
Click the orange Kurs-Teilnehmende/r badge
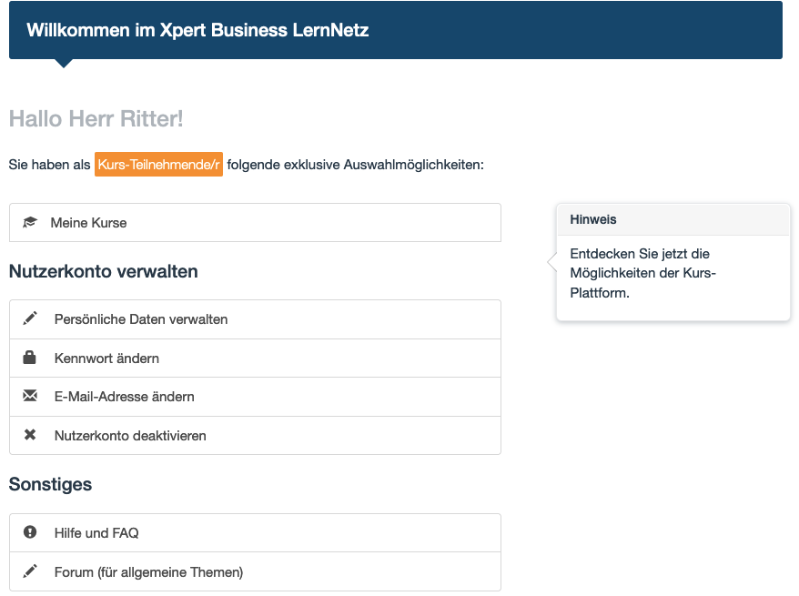(158, 165)
